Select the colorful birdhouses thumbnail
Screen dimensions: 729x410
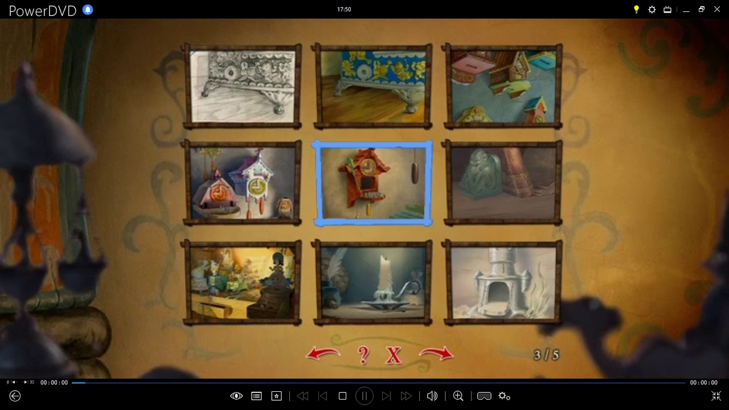pos(503,86)
